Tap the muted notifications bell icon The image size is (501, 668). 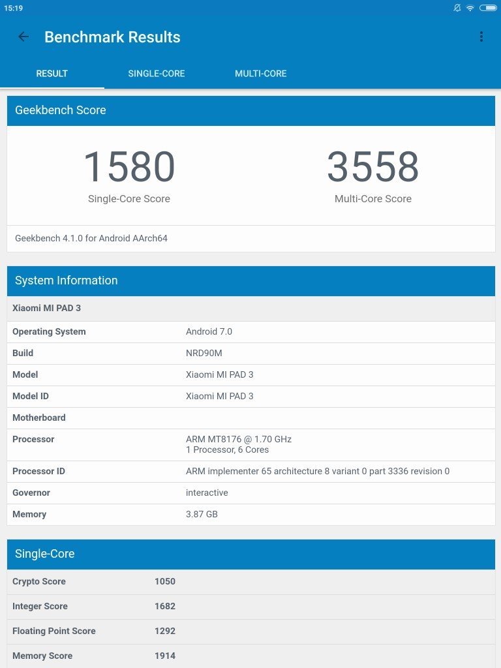[x=457, y=8]
